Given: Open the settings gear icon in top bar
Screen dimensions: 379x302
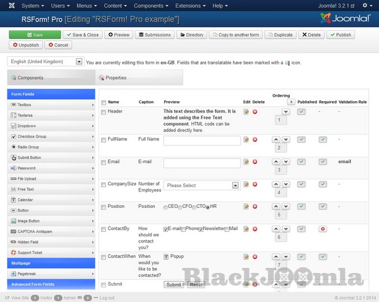Looking at the screenshot, I should point(364,6).
